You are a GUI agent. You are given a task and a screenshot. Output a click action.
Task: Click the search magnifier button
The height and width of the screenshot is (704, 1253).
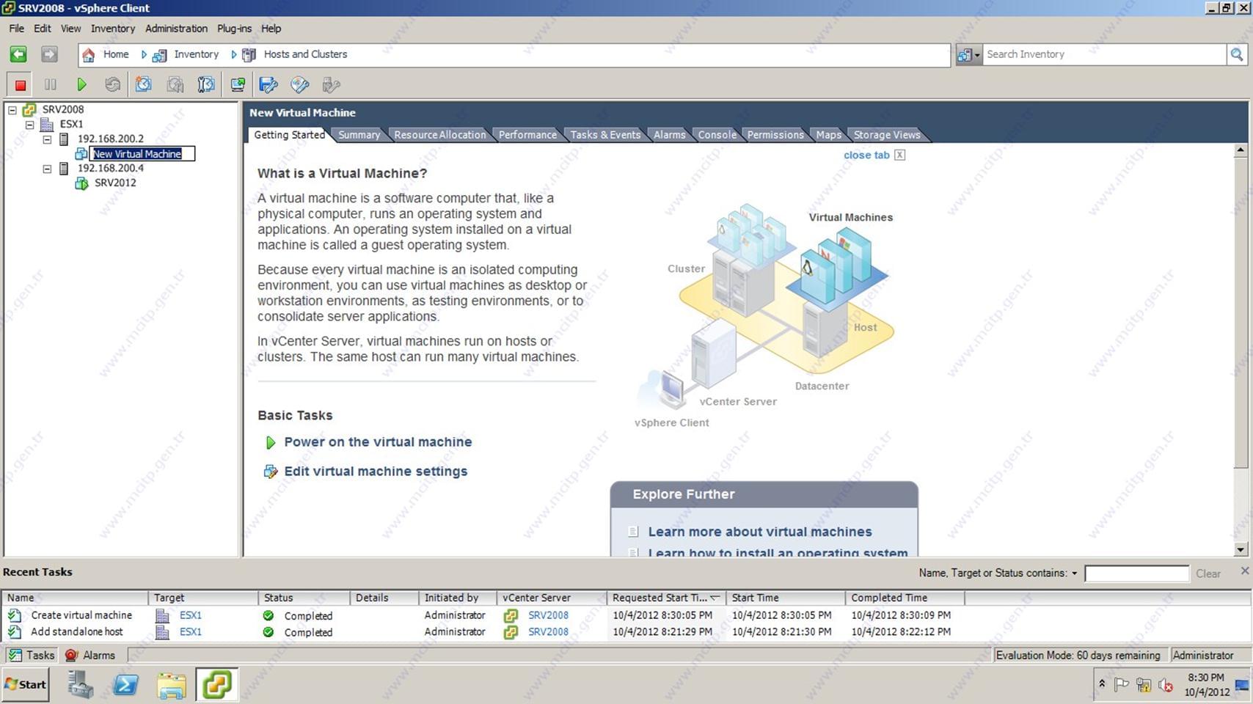tap(1237, 54)
